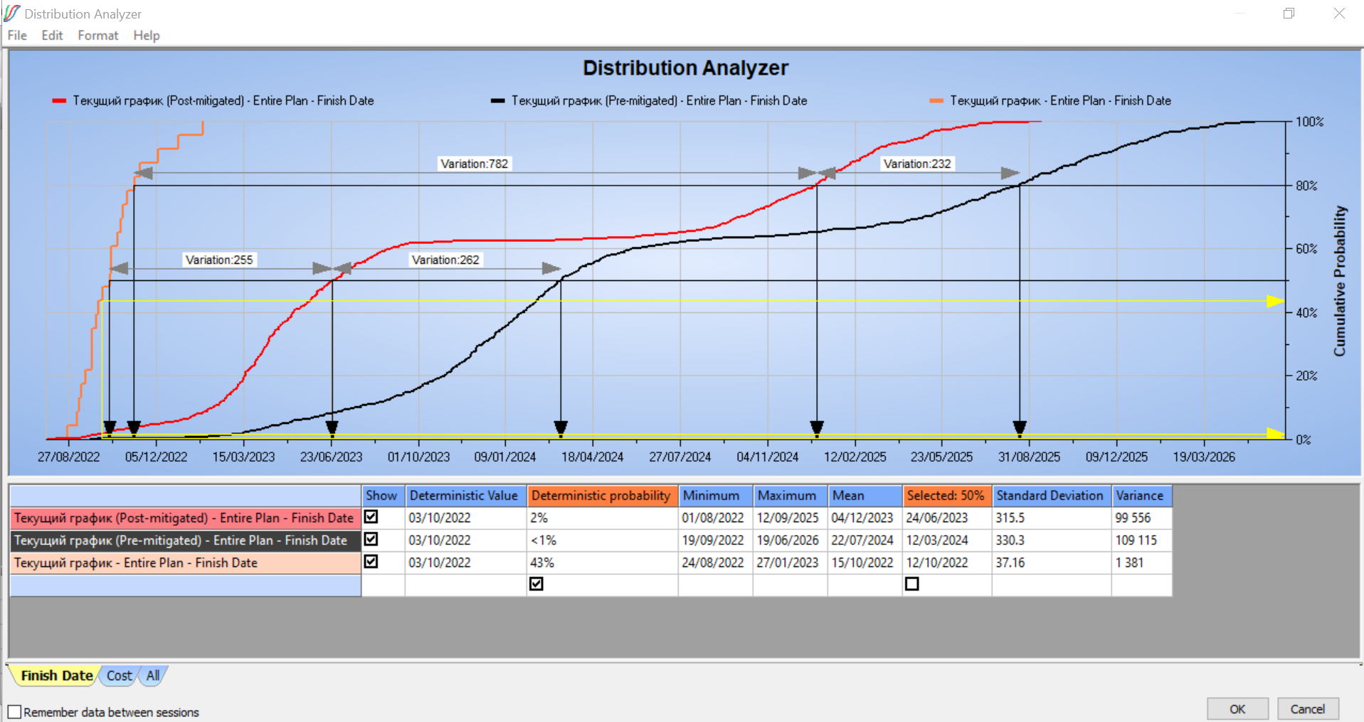Screen dimensions: 1364x722
Task: Click the Distribution Analyzer app icon
Action: [12, 14]
